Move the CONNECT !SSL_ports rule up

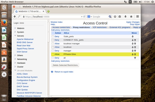pyautogui.click(x=135, y=40)
